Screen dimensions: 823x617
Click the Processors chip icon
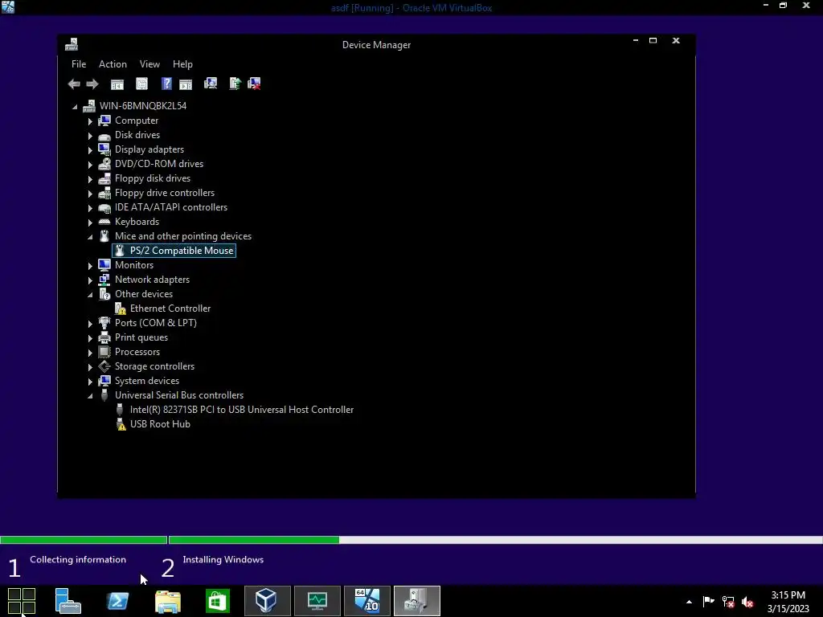104,352
